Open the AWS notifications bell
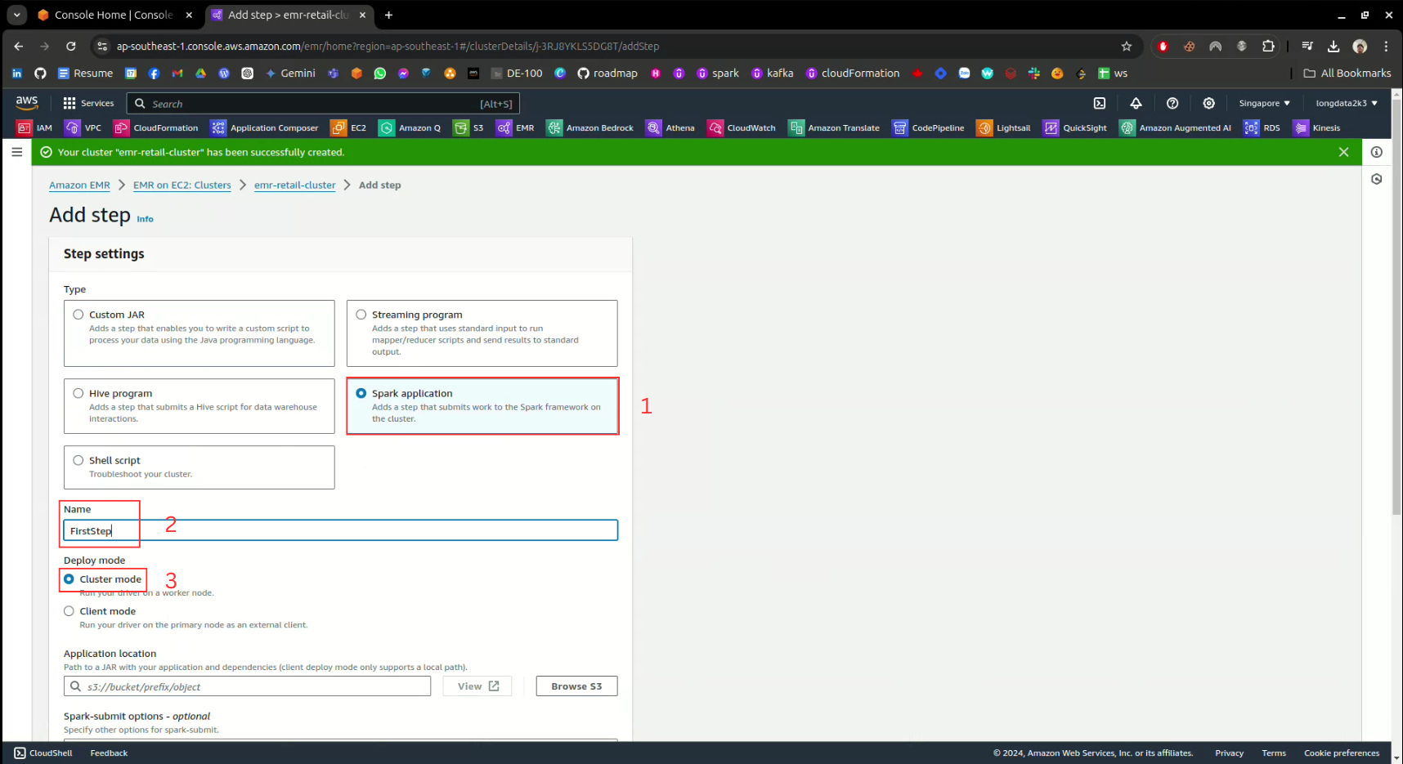Viewport: 1403px width, 764px height. coord(1136,103)
